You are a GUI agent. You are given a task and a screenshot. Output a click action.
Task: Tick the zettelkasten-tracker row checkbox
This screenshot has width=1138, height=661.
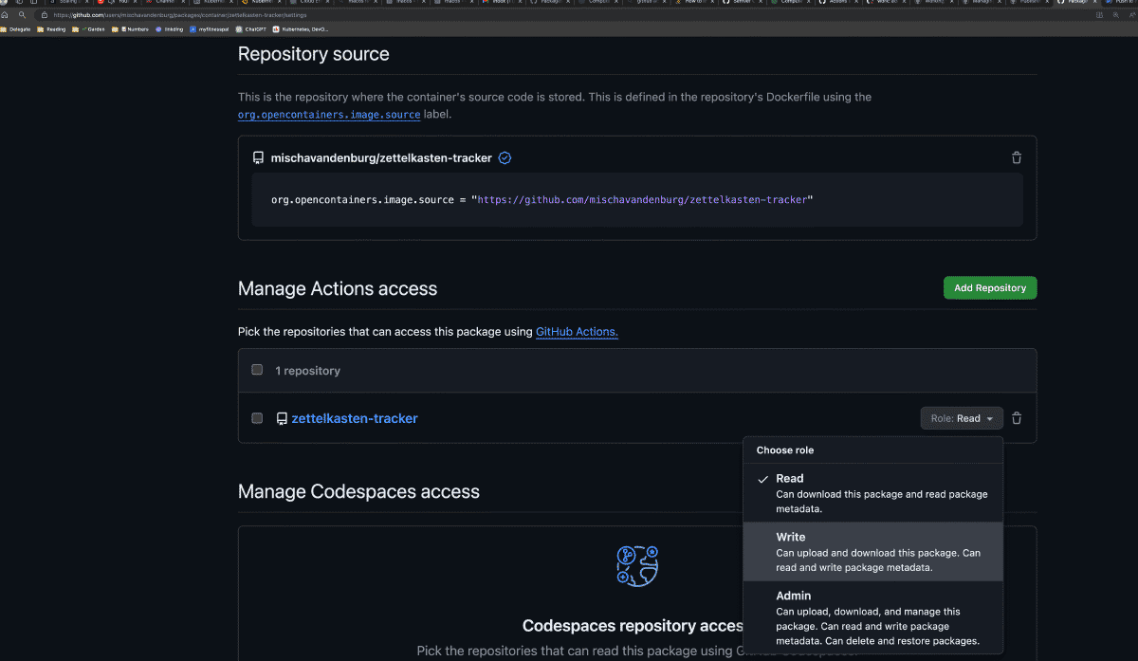pos(257,418)
